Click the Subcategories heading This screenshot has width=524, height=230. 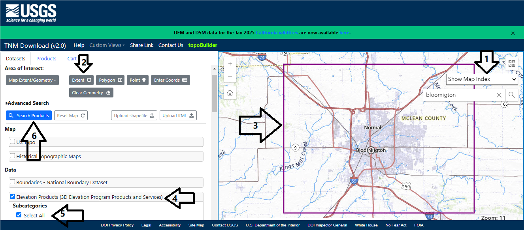point(30,206)
